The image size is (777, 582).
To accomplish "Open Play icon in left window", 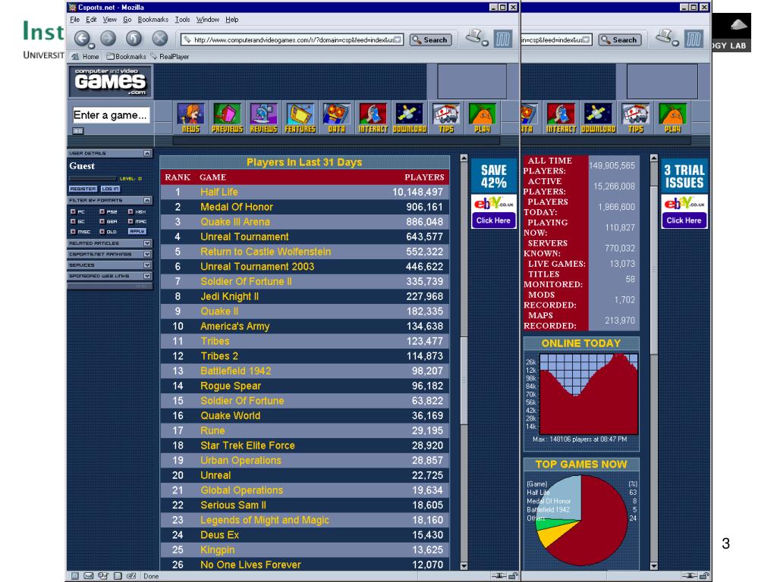I will [x=482, y=118].
